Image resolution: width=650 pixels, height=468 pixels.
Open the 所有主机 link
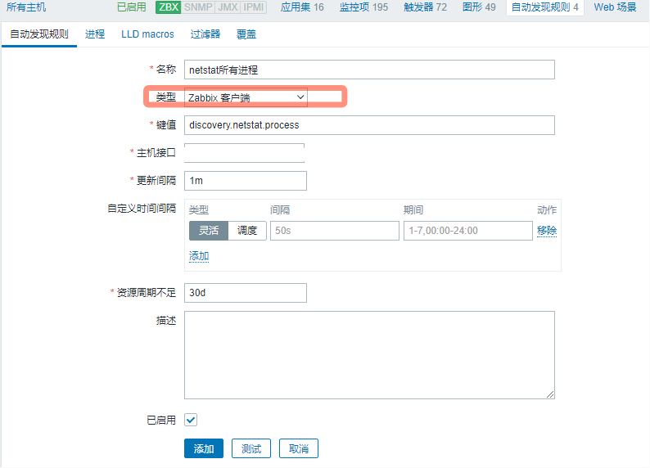point(26,7)
